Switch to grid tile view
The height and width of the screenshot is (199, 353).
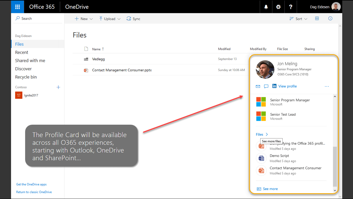[317, 18]
